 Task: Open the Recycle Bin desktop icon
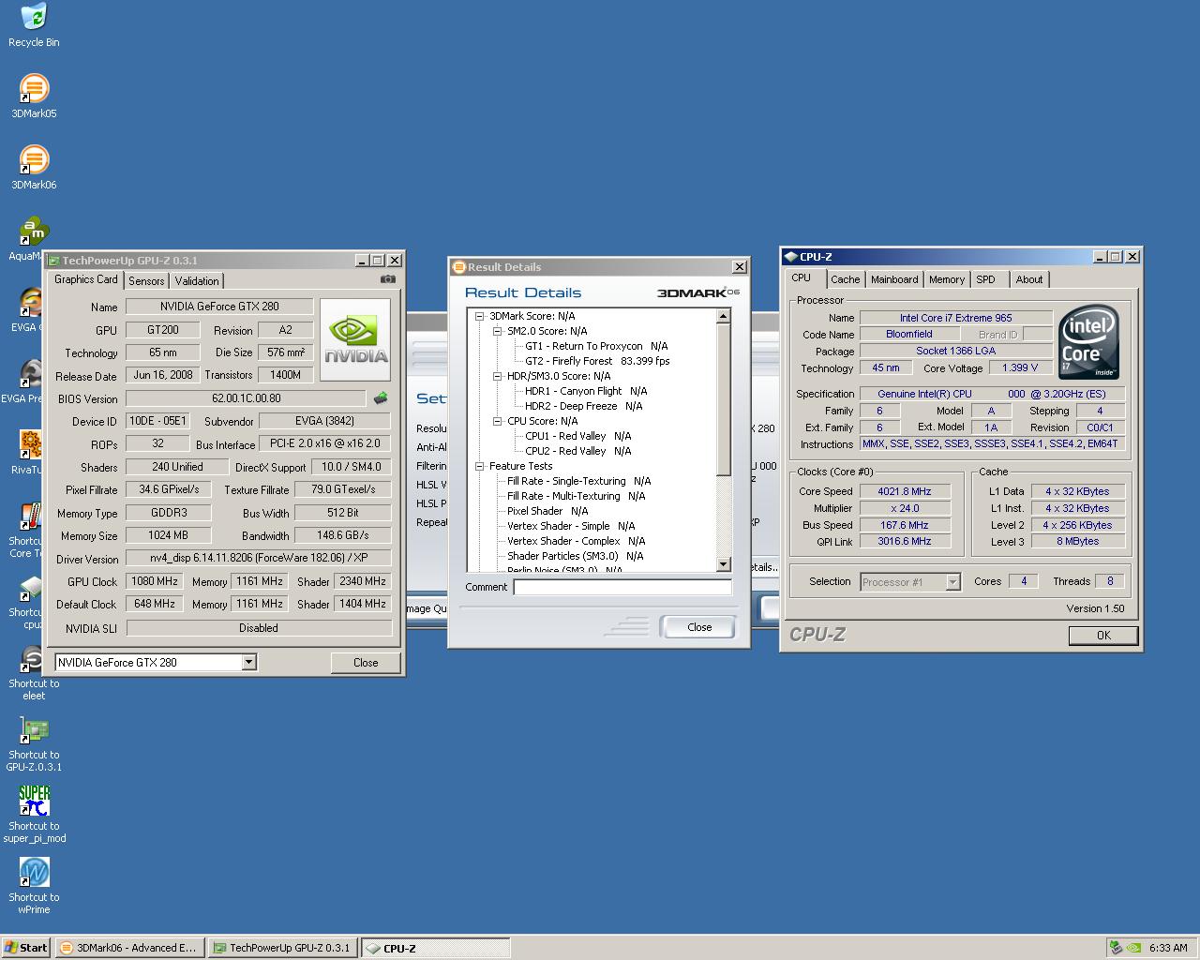(x=34, y=24)
